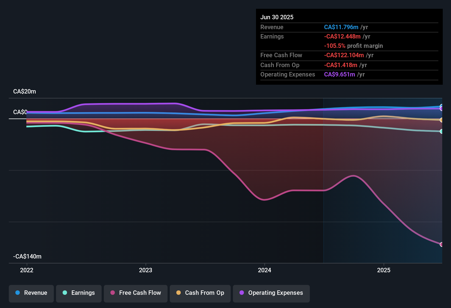Toggle Cash From Op legend button
Image resolution: width=451 pixels, height=308 pixels.
(x=200, y=294)
